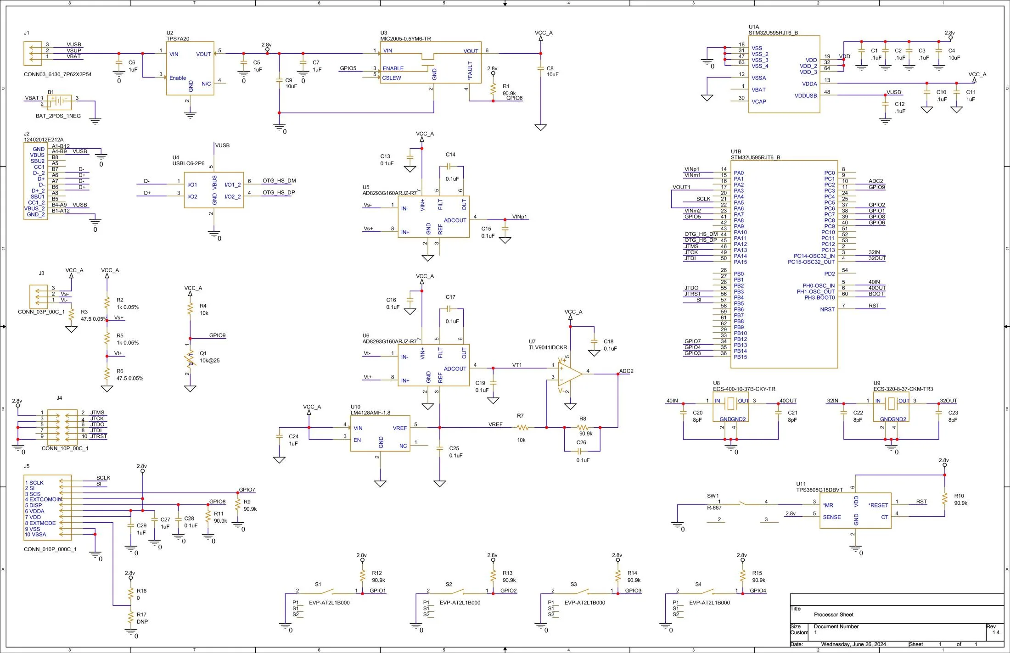Select the VCAP pin name
The width and height of the screenshot is (1010, 653).
(x=759, y=102)
